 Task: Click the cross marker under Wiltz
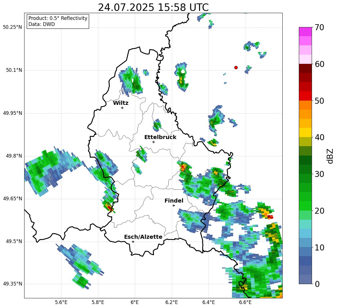coord(122,108)
